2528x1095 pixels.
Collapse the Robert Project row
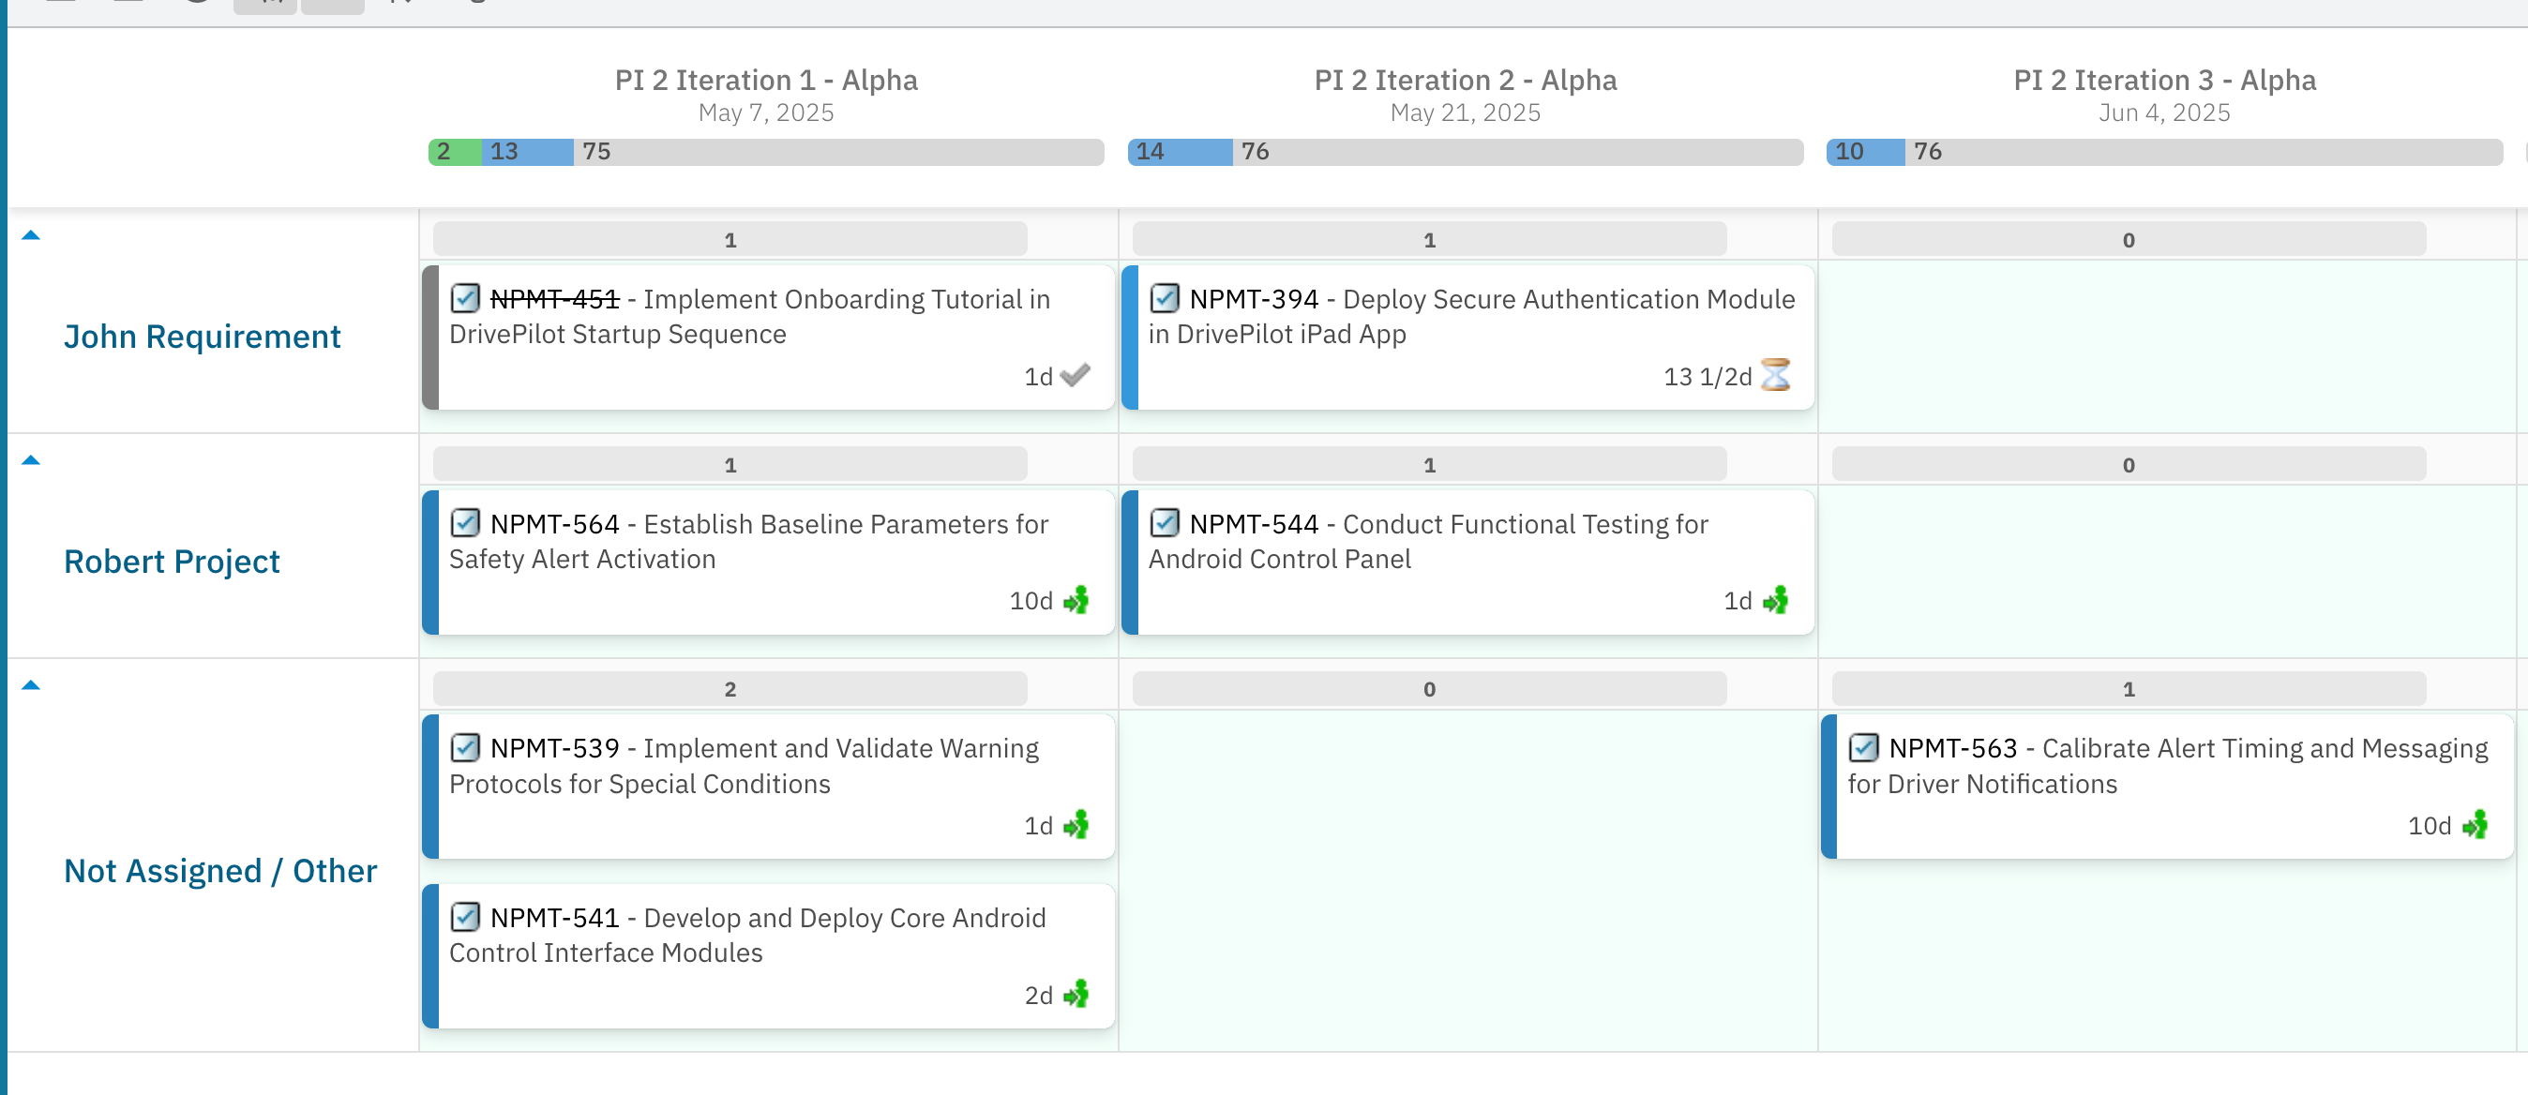pos(30,460)
